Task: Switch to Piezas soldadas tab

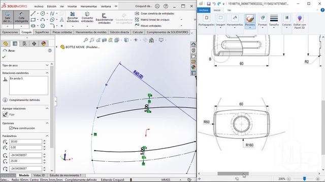Action: (62, 32)
